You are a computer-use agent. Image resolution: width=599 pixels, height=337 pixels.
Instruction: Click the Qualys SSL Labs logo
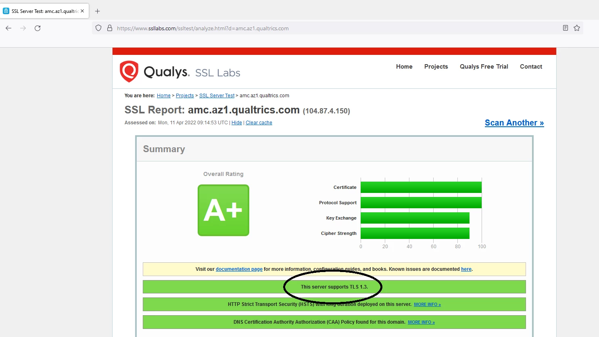click(x=180, y=72)
